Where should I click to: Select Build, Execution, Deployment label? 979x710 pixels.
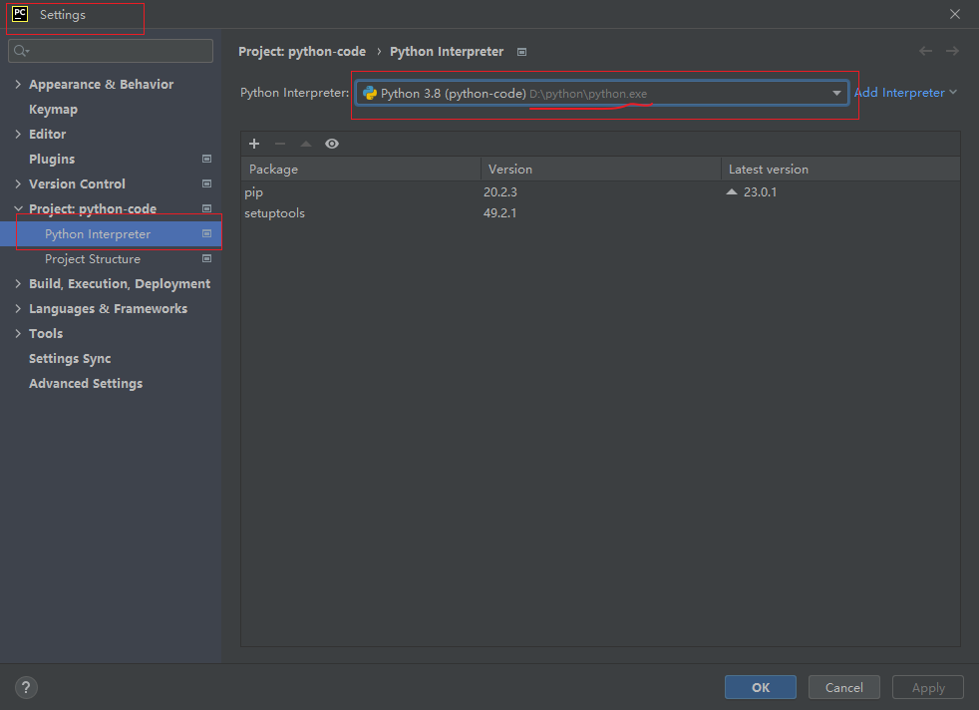point(120,283)
